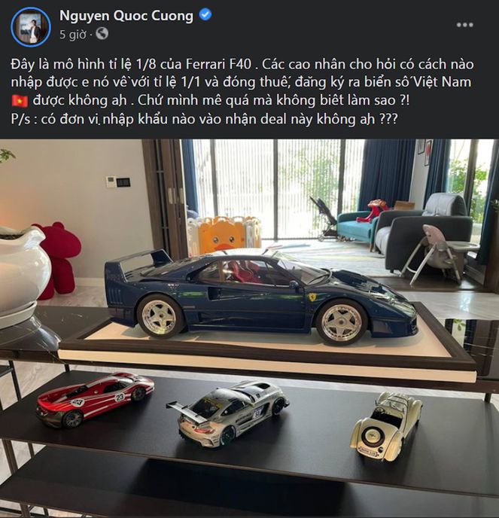Click the Vietnam flag emoji in post
Screen dimensions: 499x518
(20, 101)
